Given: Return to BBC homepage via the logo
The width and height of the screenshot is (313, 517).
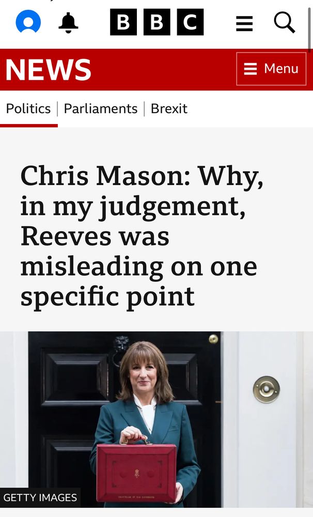Looking at the screenshot, I should click(156, 23).
